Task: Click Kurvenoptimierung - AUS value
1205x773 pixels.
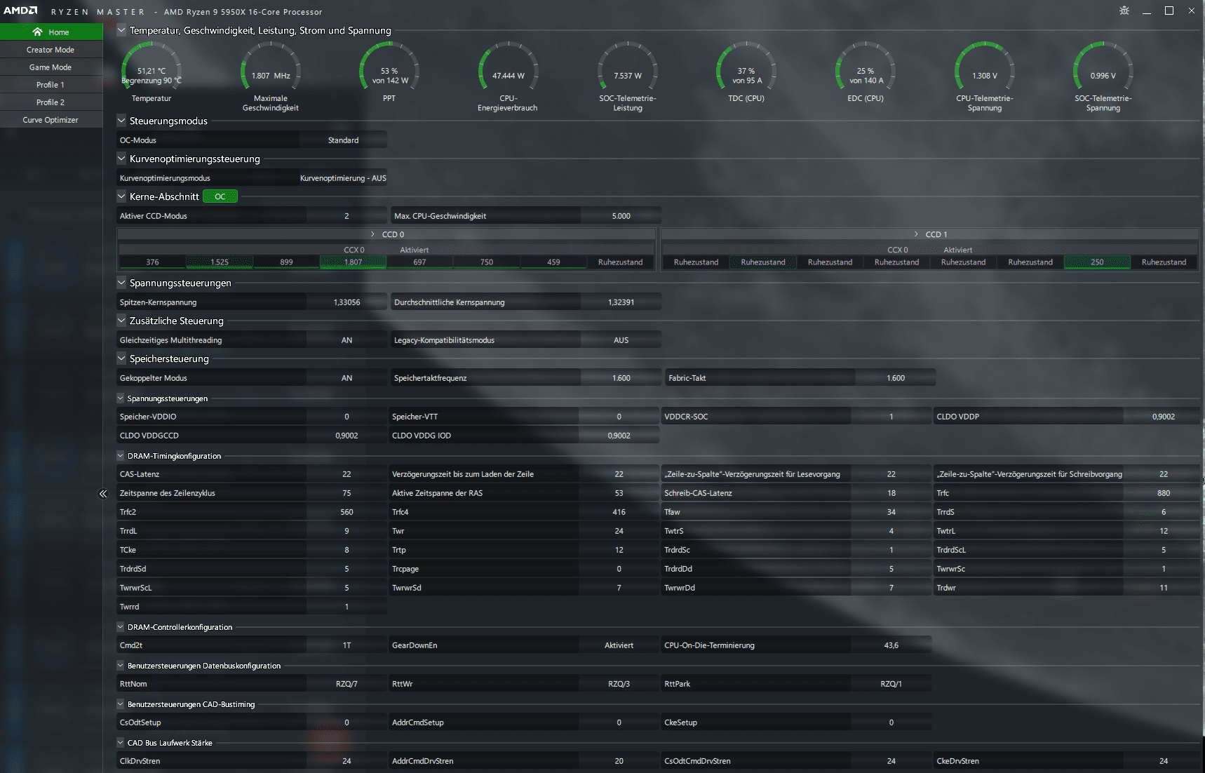Action: (344, 178)
